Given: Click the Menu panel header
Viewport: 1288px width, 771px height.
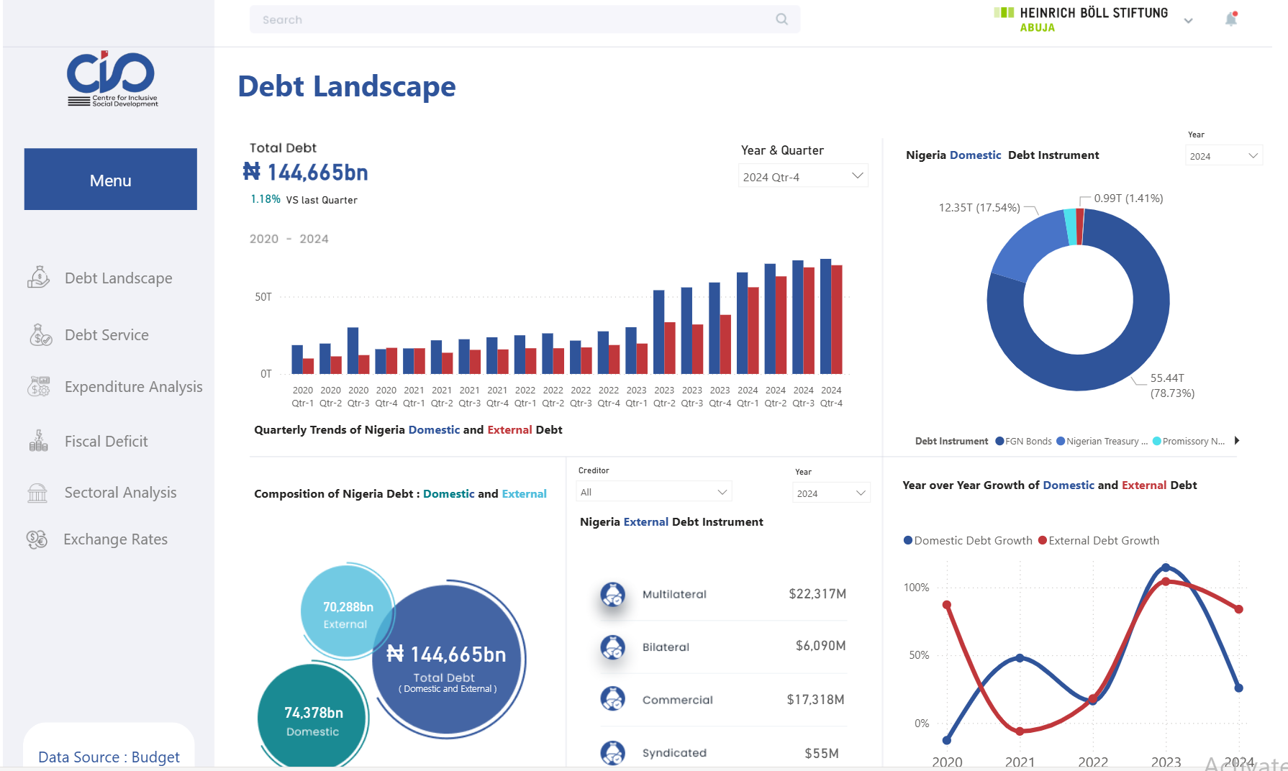Looking at the screenshot, I should pyautogui.click(x=110, y=179).
